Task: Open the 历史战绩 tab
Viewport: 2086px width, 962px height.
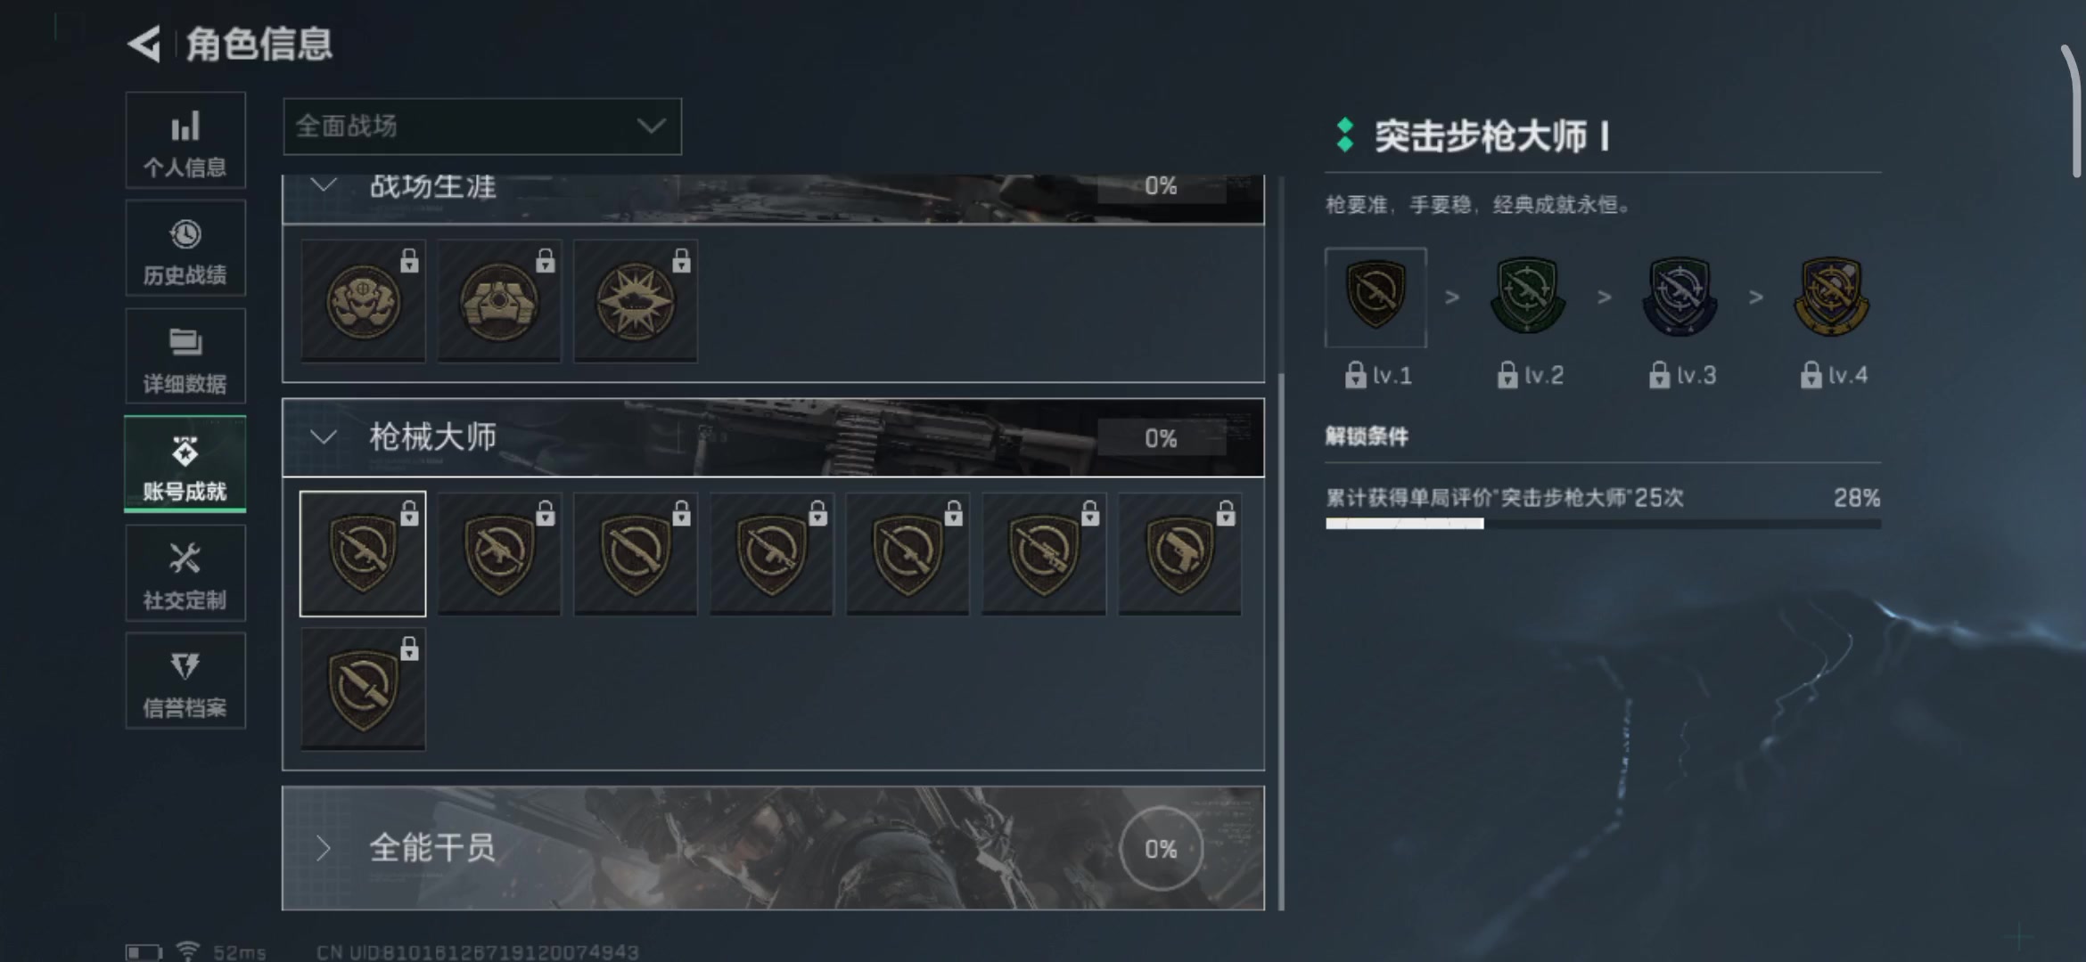Action: [185, 249]
